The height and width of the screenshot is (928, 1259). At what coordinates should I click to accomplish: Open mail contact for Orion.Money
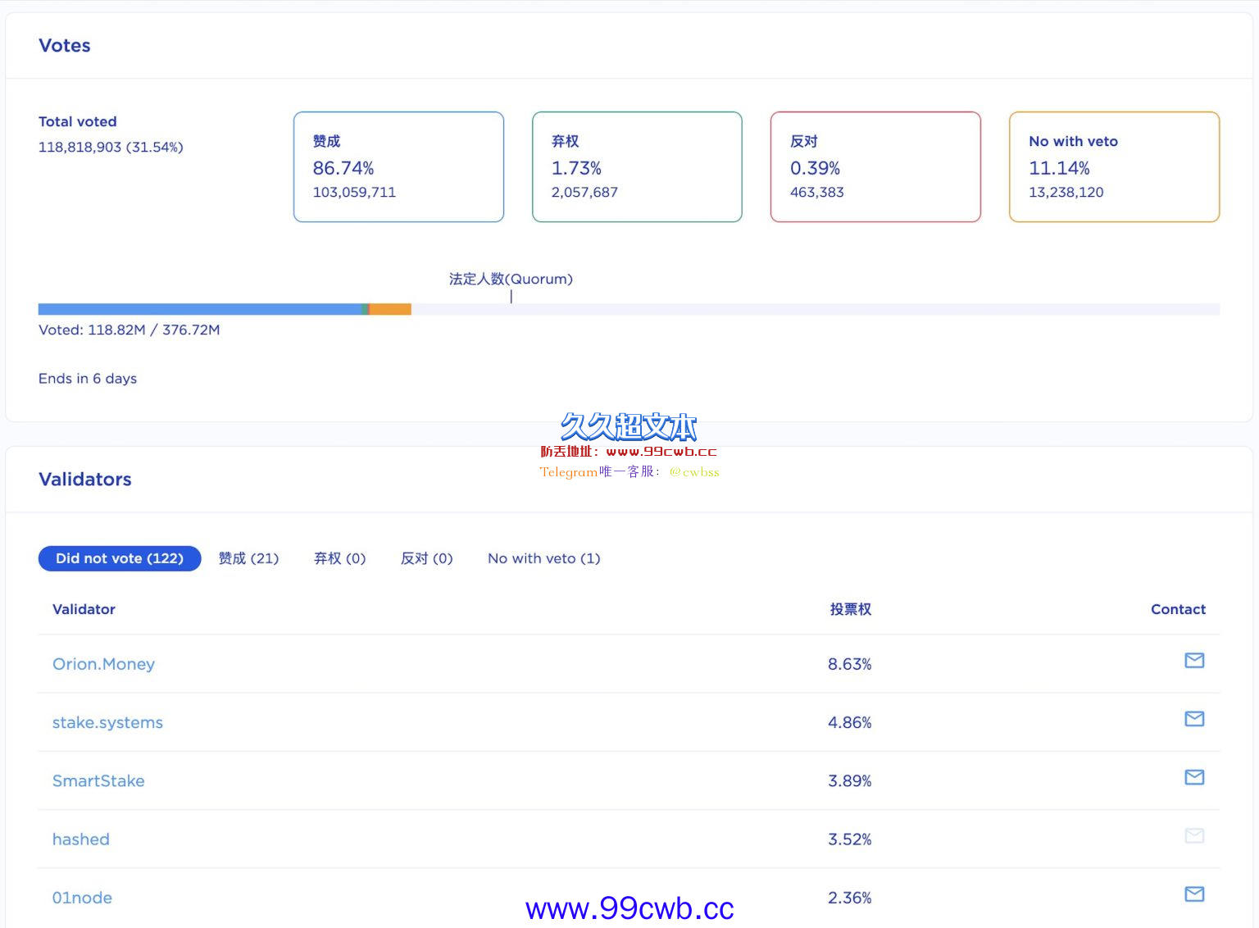(1194, 661)
